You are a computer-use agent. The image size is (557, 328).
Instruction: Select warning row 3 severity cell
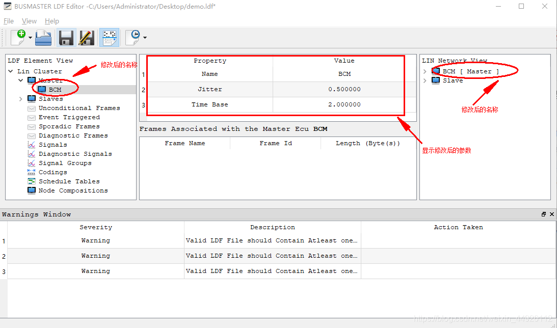pos(96,271)
